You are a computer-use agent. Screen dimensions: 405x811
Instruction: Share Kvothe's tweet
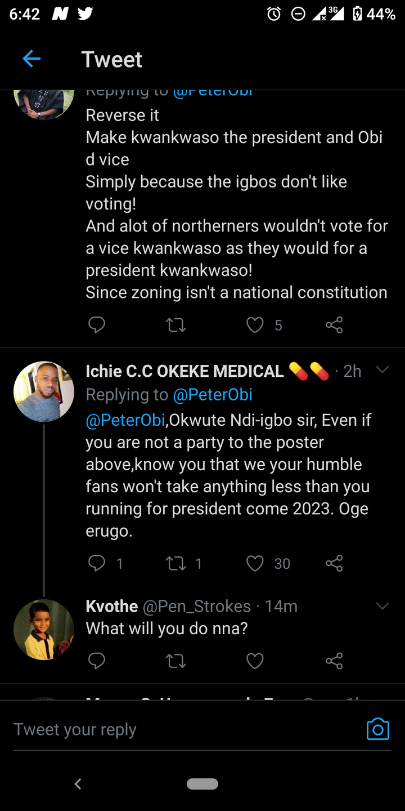pyautogui.click(x=334, y=661)
